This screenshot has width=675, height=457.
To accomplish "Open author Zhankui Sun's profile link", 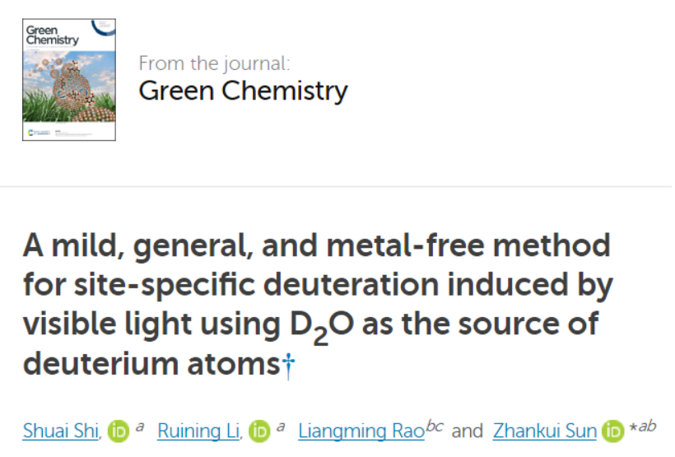I will (x=545, y=431).
